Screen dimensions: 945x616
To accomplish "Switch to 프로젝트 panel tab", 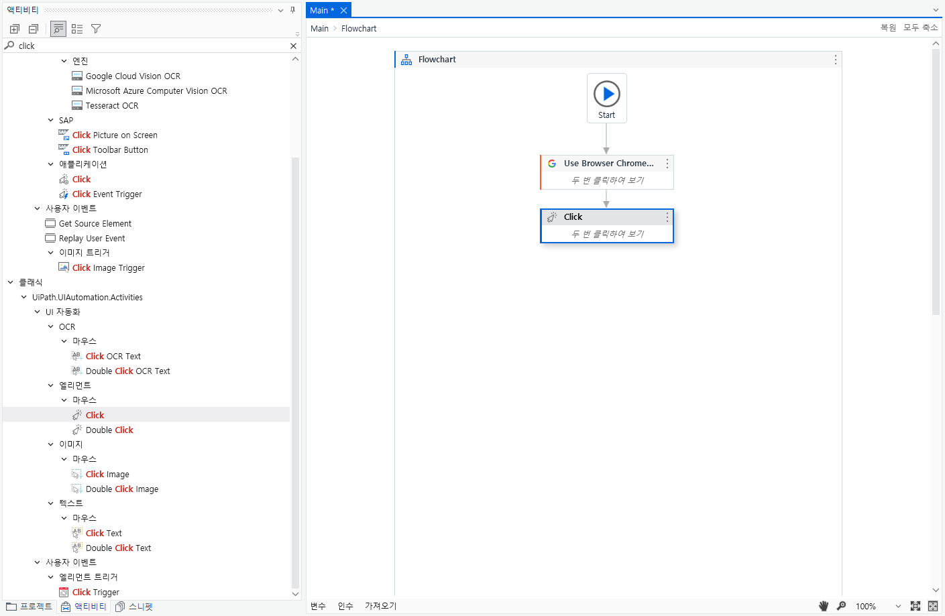I will pos(29,607).
